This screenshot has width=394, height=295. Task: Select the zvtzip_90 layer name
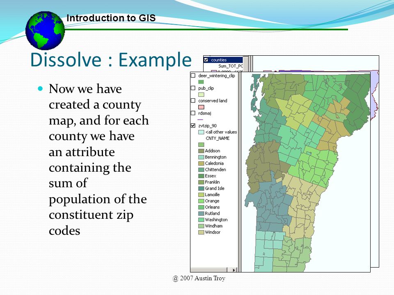207,126
